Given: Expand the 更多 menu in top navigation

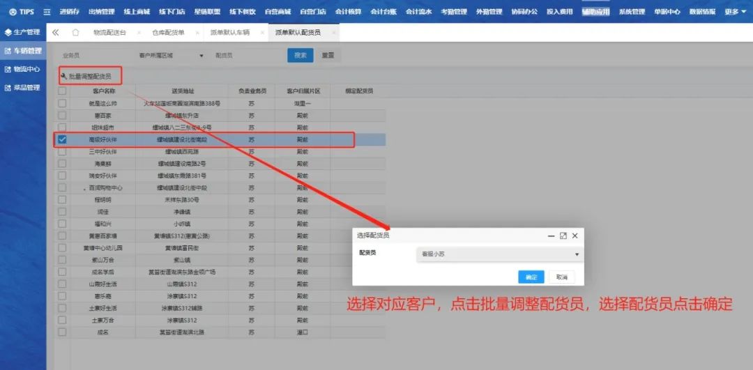Looking at the screenshot, I should click(x=733, y=12).
